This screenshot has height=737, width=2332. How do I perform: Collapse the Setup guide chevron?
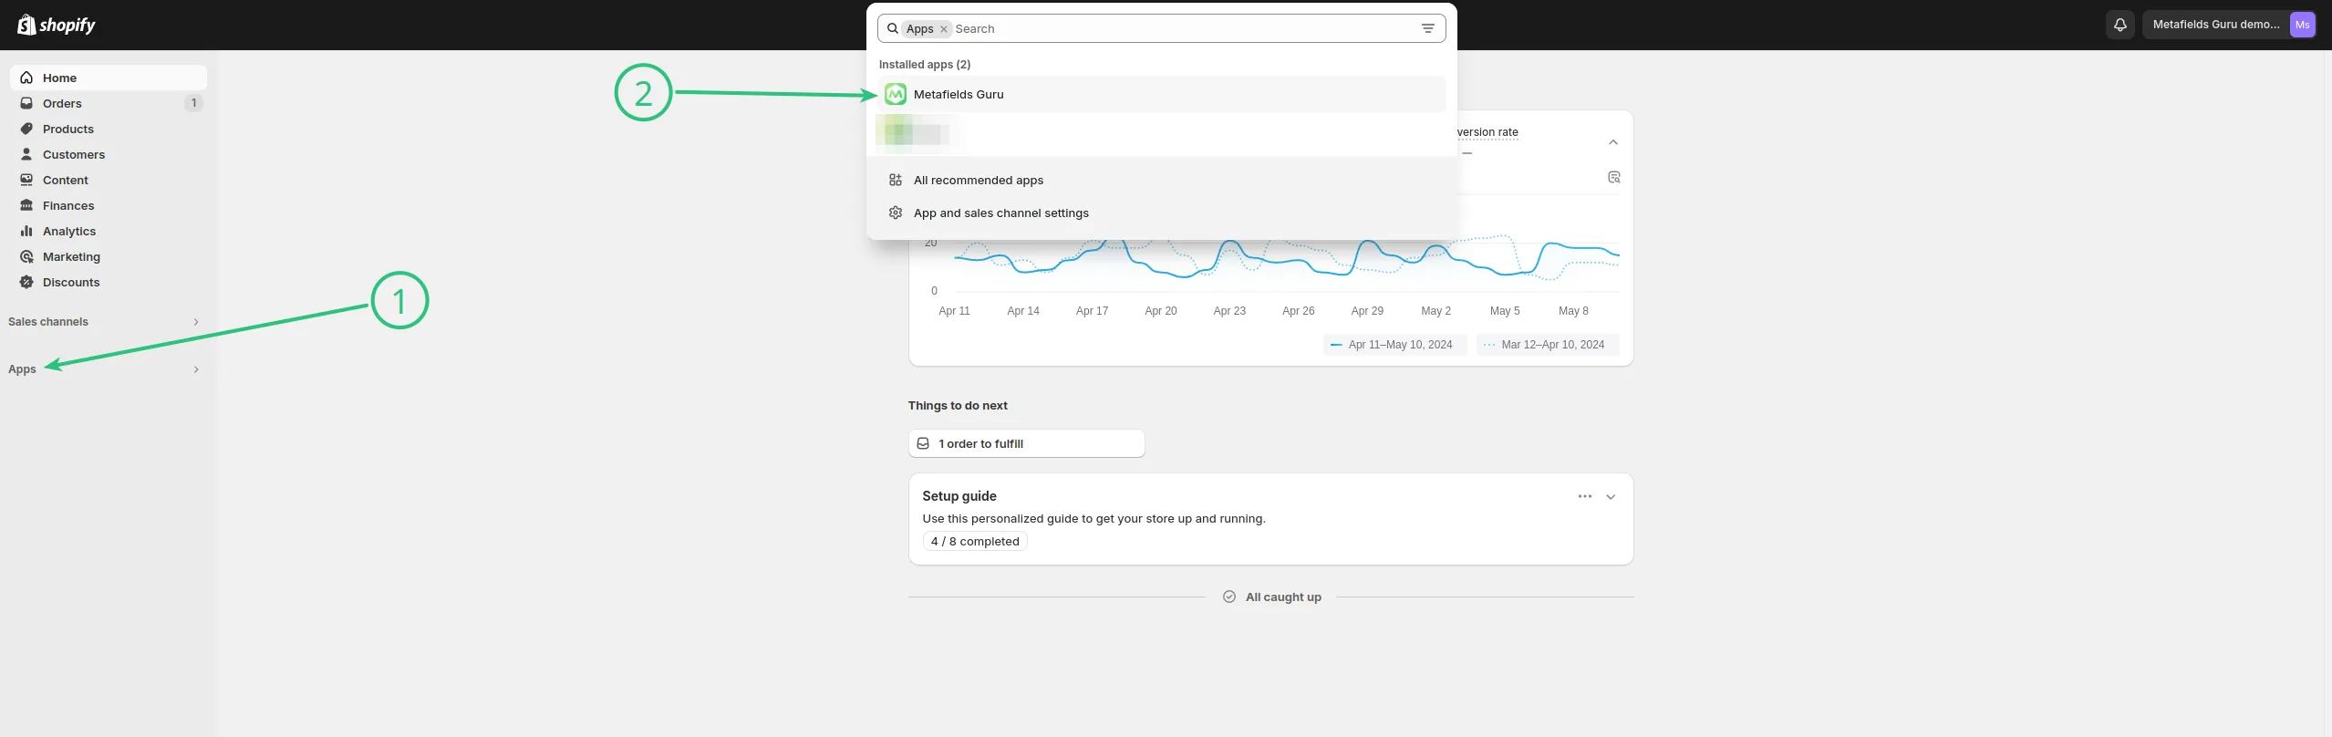1611,497
